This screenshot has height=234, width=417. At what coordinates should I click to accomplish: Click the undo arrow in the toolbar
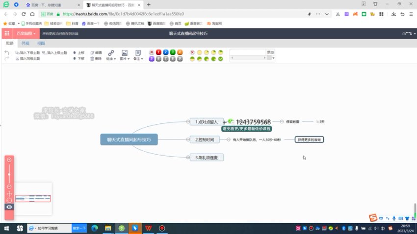7,52
